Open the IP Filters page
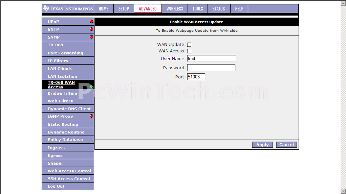Viewport: 346px width, 194px height. tap(58, 61)
